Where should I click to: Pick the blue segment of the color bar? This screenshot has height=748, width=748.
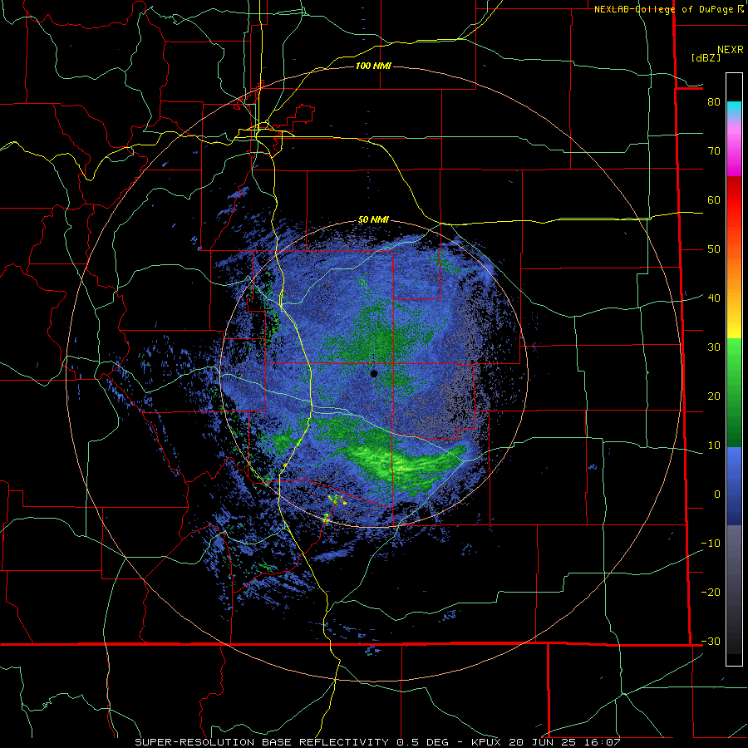(x=734, y=486)
